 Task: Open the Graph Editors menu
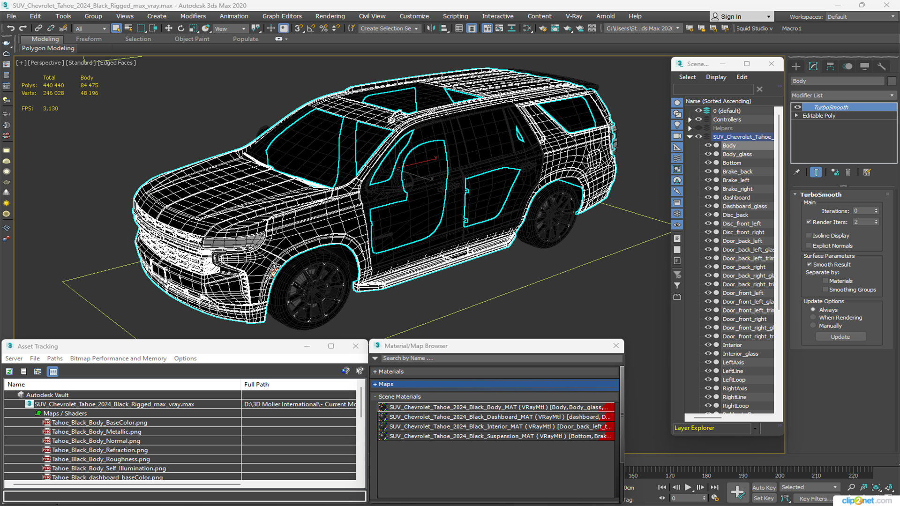click(282, 16)
